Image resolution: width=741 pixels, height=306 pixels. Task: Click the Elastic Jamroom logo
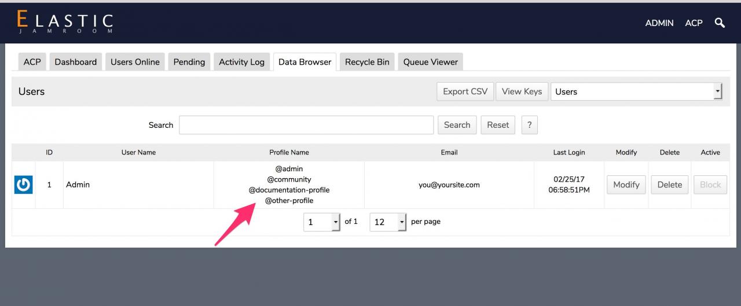point(65,23)
